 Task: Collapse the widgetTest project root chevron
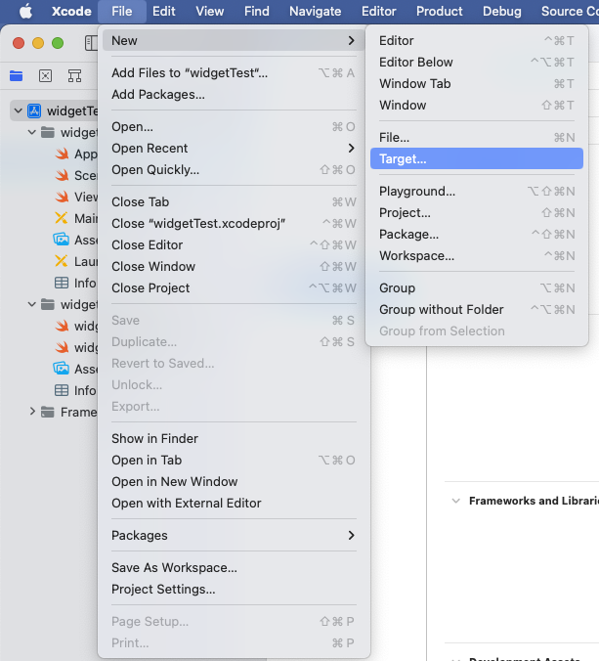click(x=19, y=110)
